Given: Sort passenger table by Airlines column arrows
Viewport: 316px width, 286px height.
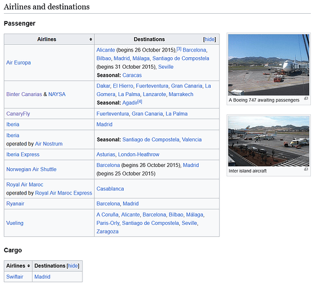Looking at the screenshot, I should (90, 39).
